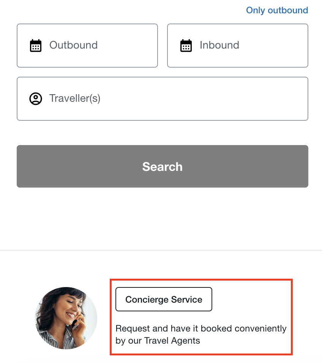The image size is (322, 363).
Task: Click the Only outbound link
Action: tap(277, 10)
